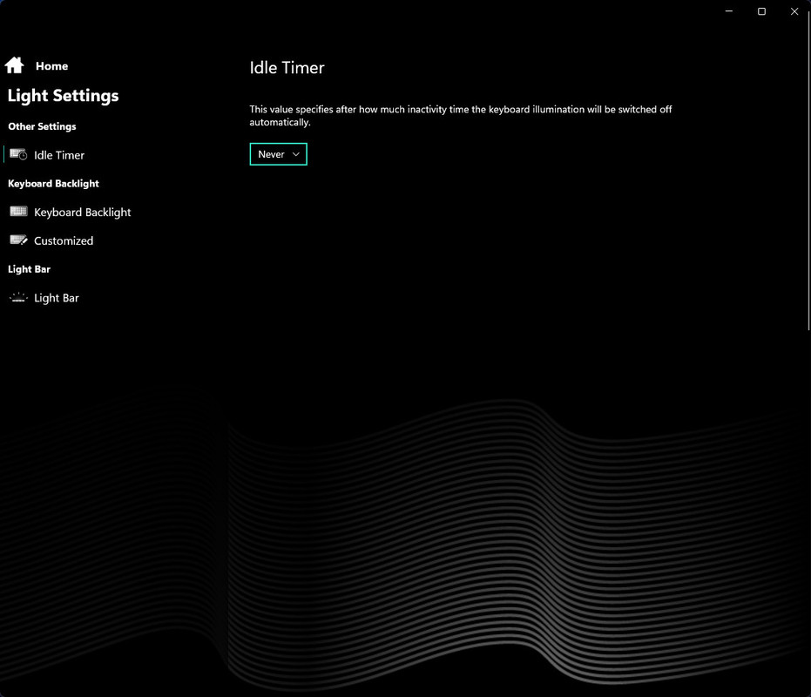Close the application window
Image resolution: width=811 pixels, height=697 pixels.
[794, 11]
